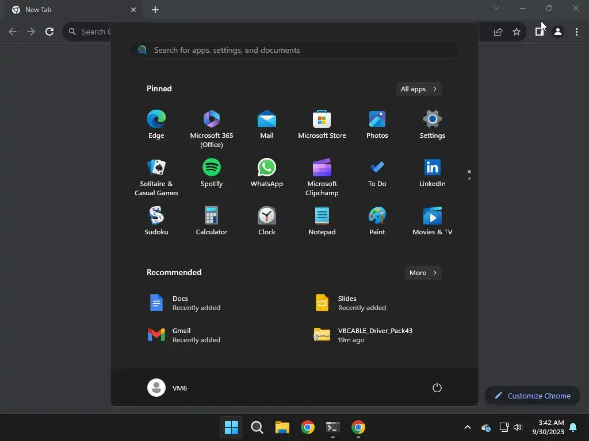
Task: Open the notifications bell in the system tray
Action: point(573,427)
